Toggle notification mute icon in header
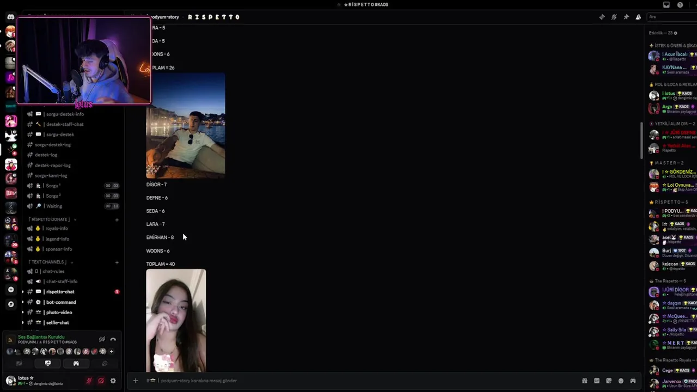The width and height of the screenshot is (697, 392). point(614,17)
